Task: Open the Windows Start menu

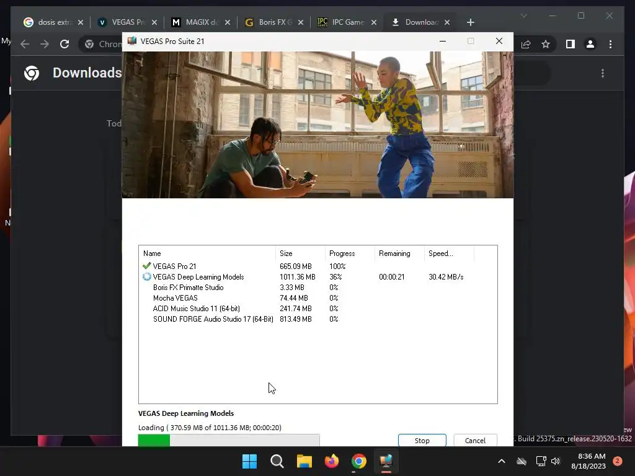Action: tap(249, 461)
